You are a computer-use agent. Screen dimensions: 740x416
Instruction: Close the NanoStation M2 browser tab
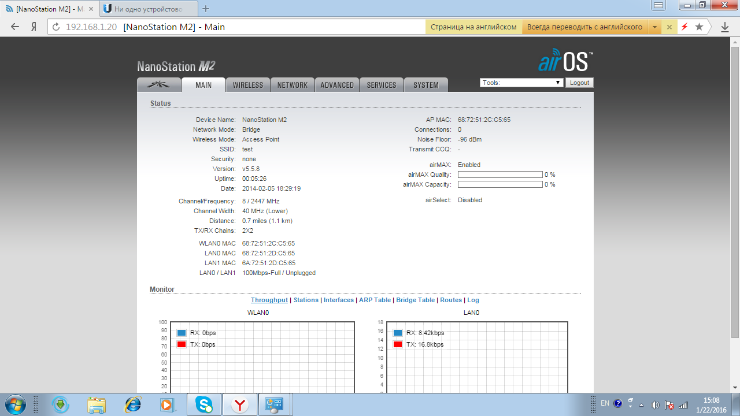point(90,9)
